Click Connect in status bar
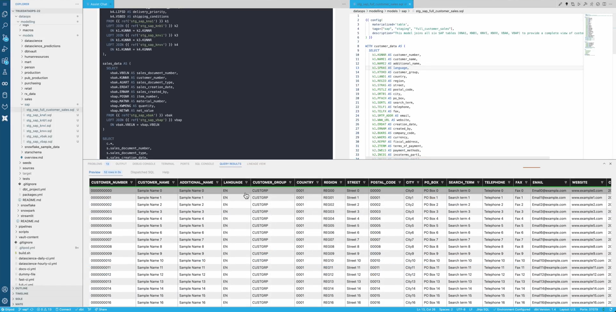Viewport: 616px width, 312px height. pos(63,309)
